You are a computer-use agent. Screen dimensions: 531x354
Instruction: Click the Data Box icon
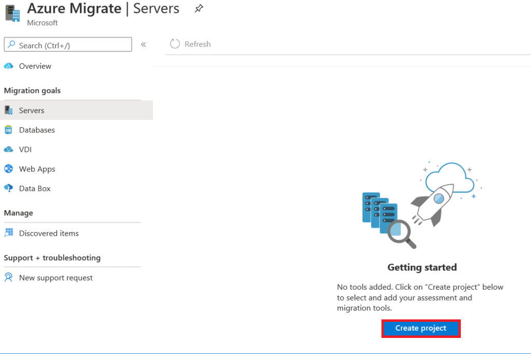pos(9,188)
